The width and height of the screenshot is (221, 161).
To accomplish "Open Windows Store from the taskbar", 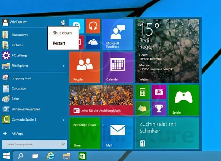I will [x=83, y=156].
